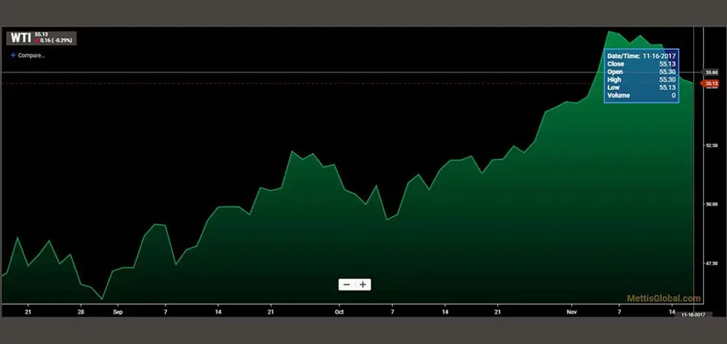Click the 0.16 (-0.29%) change value

(x=56, y=41)
